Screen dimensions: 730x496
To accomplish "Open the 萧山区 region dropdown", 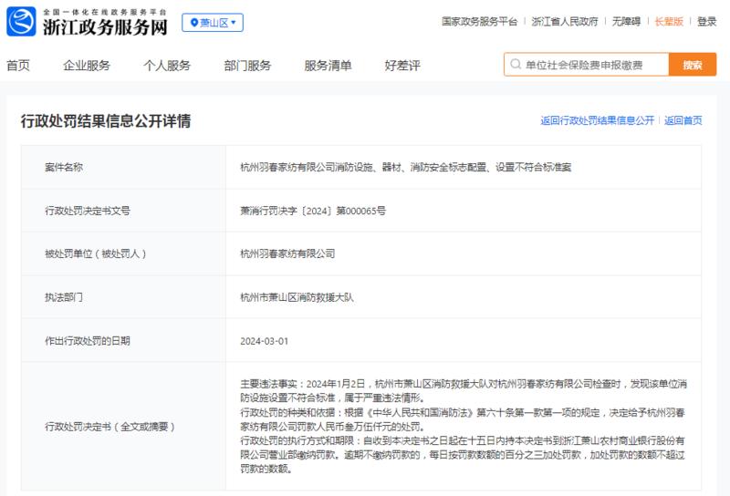I will tap(213, 22).
